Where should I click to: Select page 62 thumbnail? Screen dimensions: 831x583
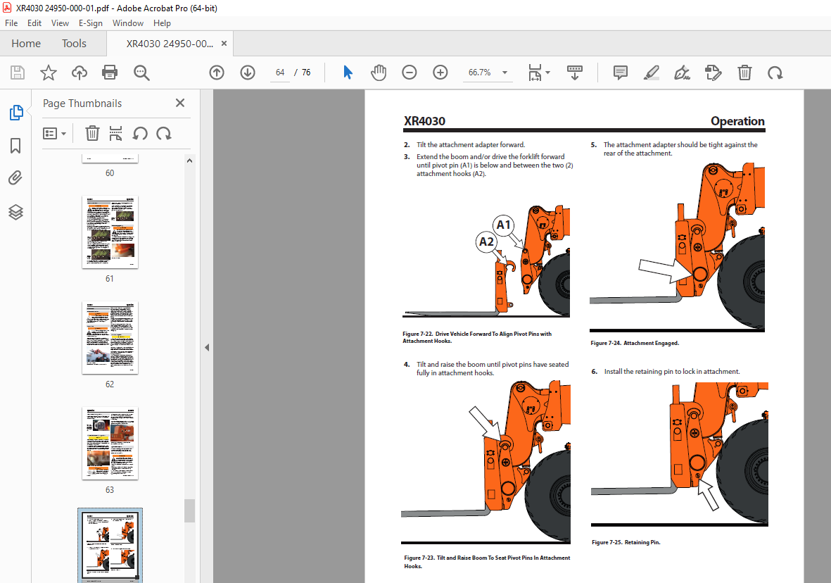110,338
